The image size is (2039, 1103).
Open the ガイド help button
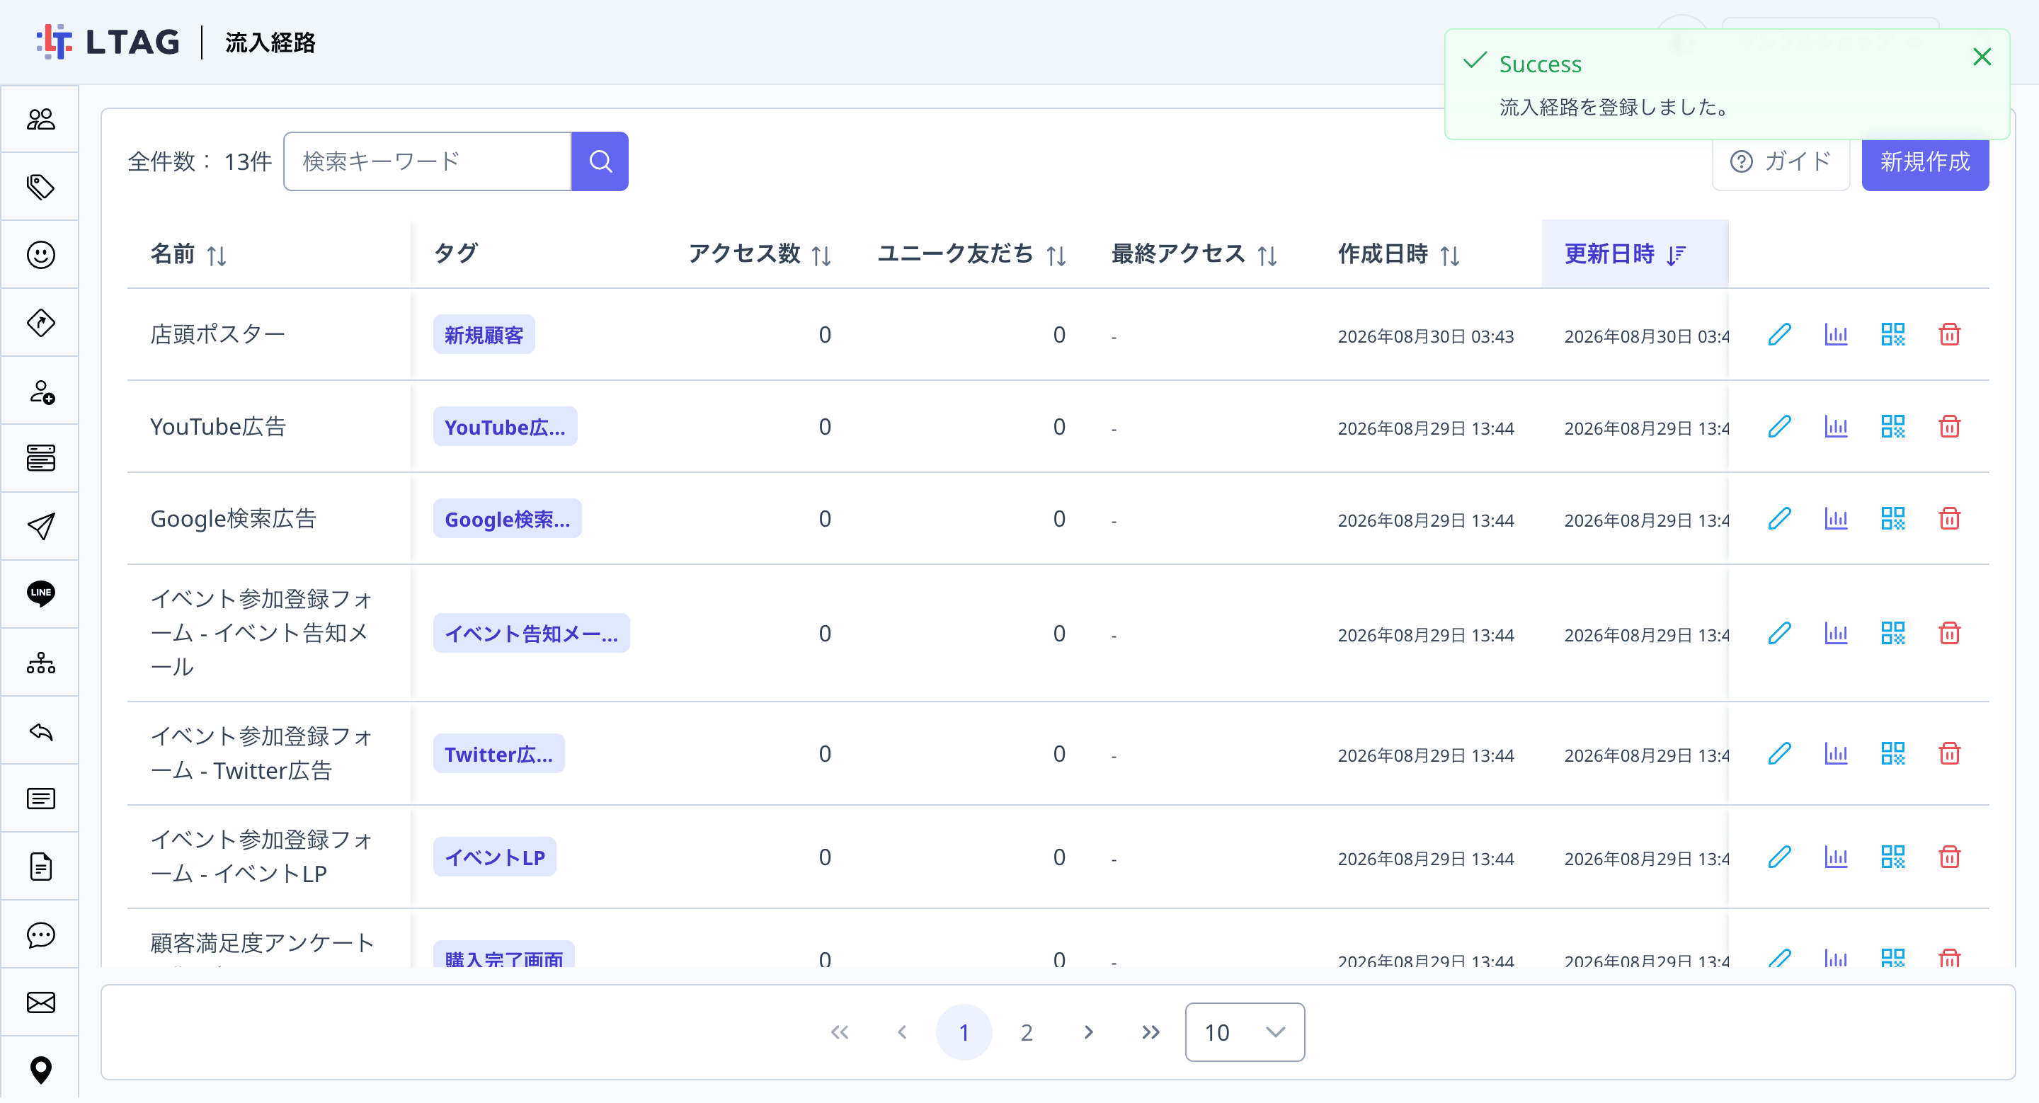pos(1781,161)
